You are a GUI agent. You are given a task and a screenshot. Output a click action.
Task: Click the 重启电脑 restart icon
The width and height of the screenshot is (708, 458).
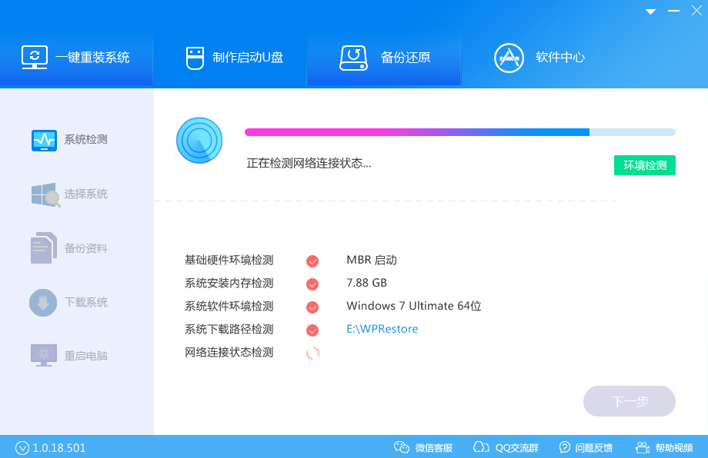point(44,354)
